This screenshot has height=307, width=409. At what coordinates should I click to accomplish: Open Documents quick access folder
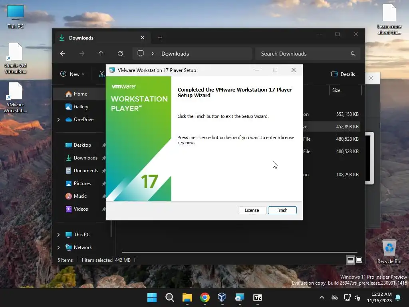pos(86,170)
